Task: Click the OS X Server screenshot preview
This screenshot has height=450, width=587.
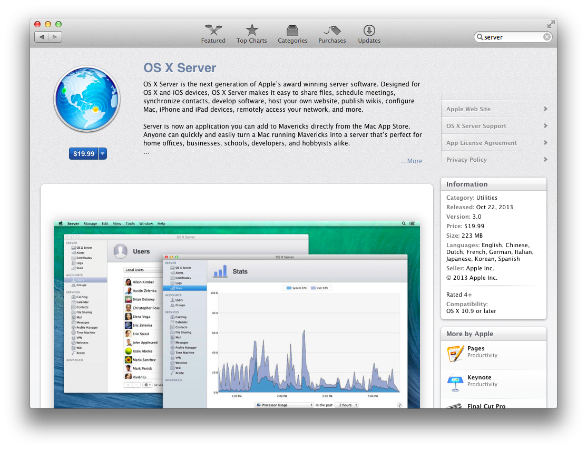Action: pos(237,315)
